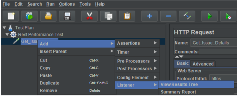238x96 pixels.
Task: Open the Options menu
Action: pyautogui.click(x=67, y=4)
